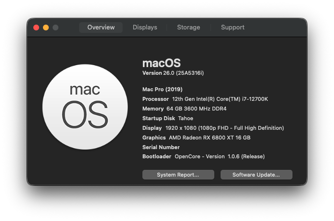
Task: Click the Mac Pro (2019) model text
Action: (162, 89)
